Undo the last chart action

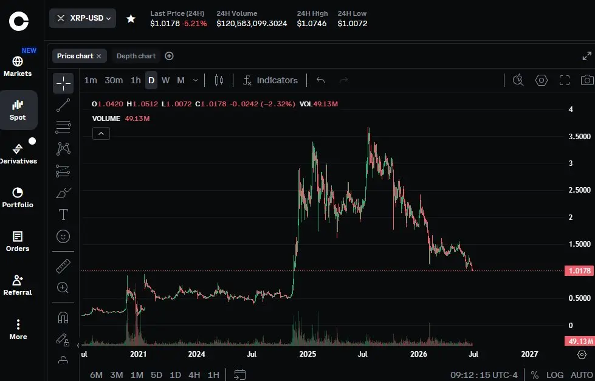[x=321, y=80]
